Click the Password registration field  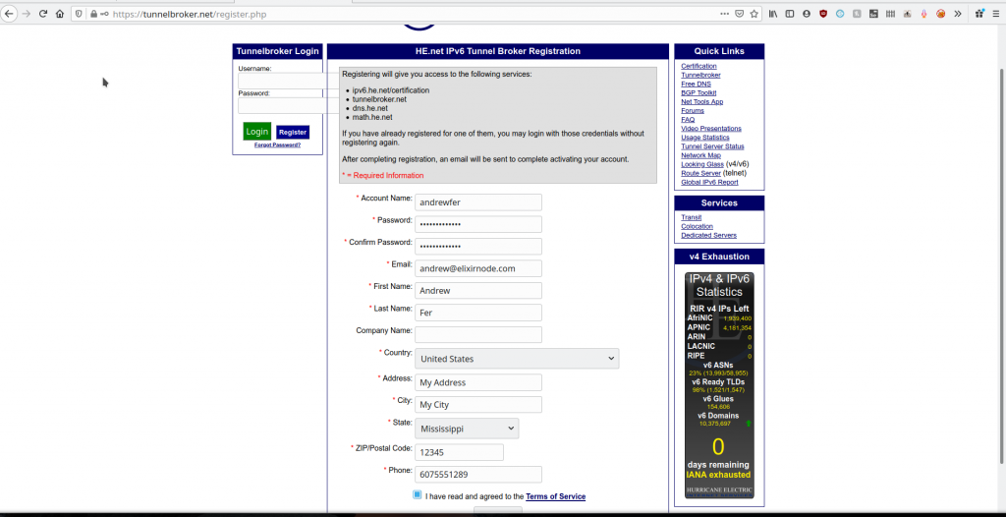click(478, 224)
